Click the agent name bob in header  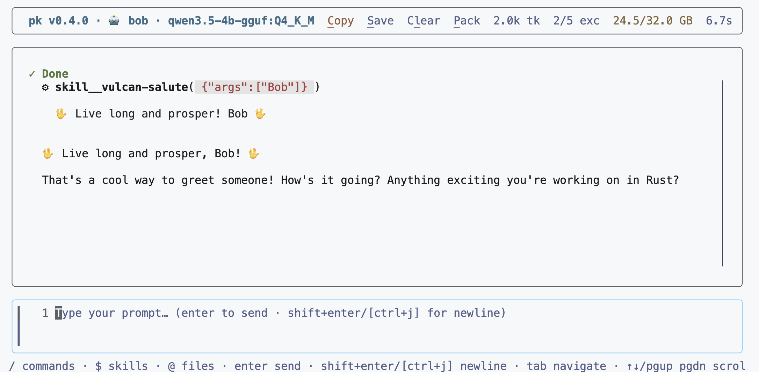pos(138,21)
